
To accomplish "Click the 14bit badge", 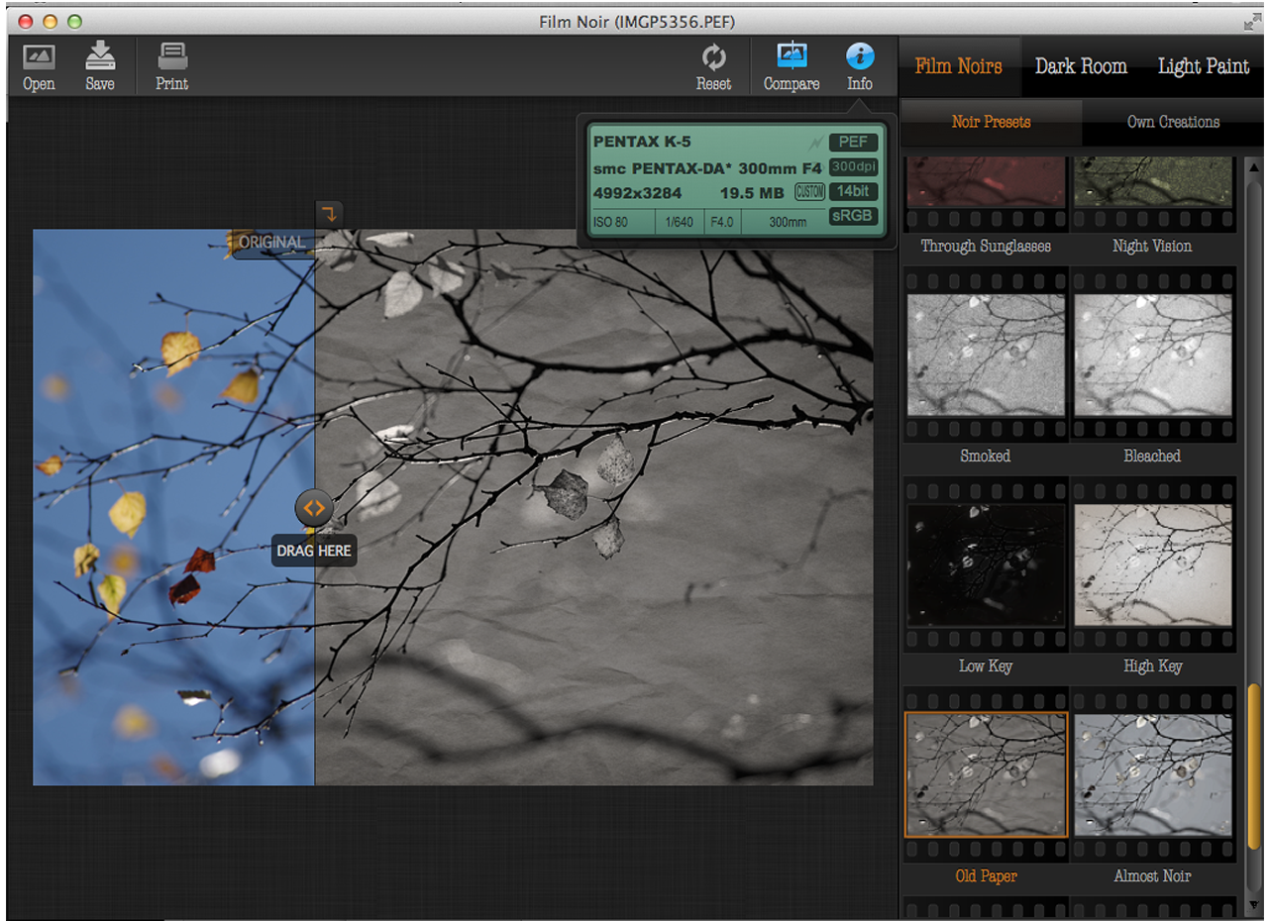I will coord(853,192).
